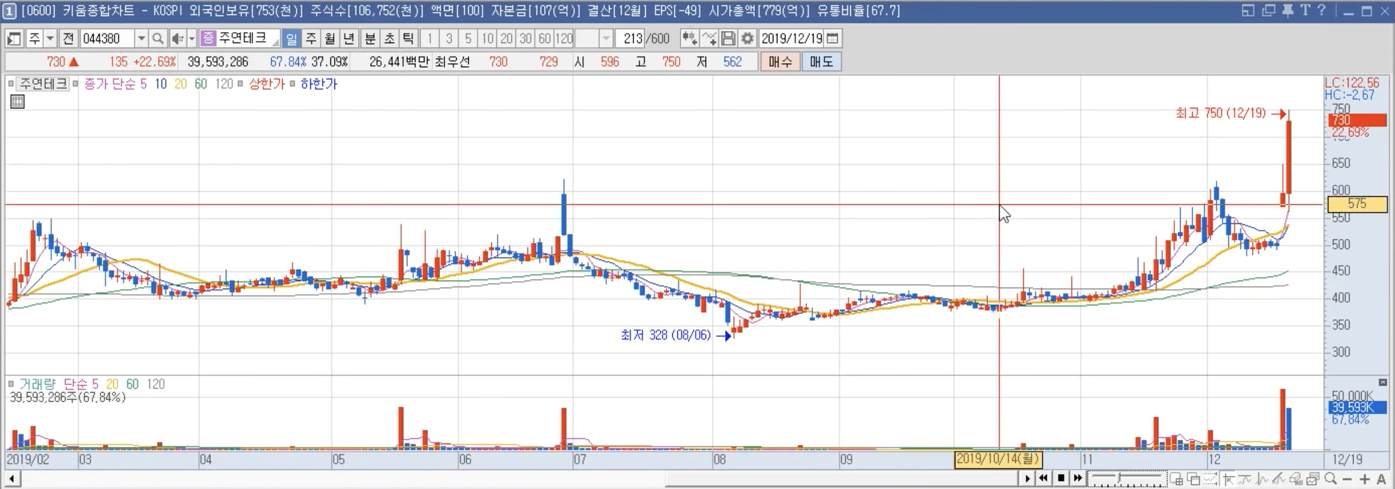Expand the 주 market type dropdown
This screenshot has width=1395, height=489.
50,38
